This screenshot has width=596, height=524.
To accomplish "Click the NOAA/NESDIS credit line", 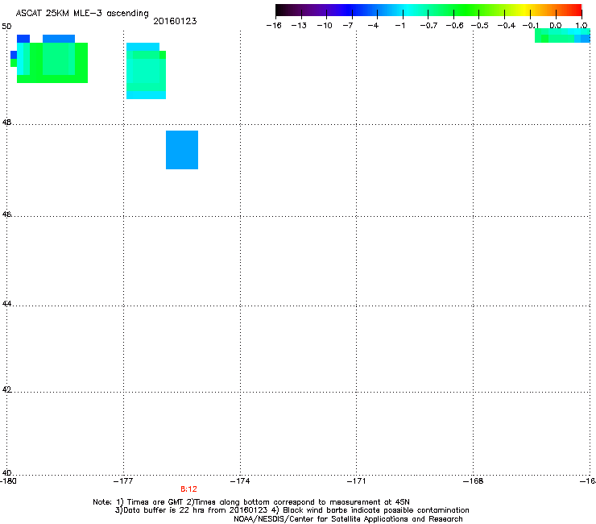I will (348, 519).
